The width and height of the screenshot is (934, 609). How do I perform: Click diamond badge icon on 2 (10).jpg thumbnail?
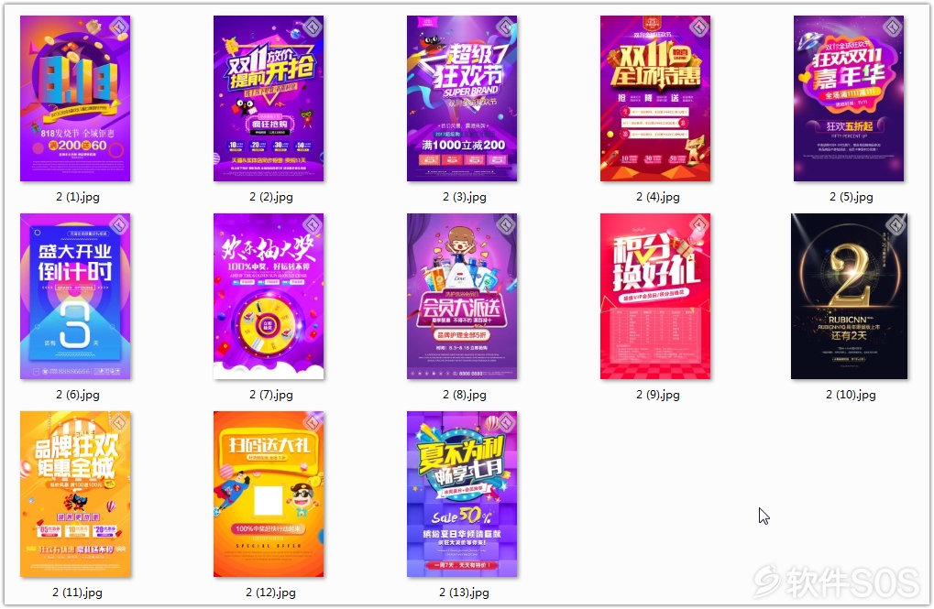[896, 224]
